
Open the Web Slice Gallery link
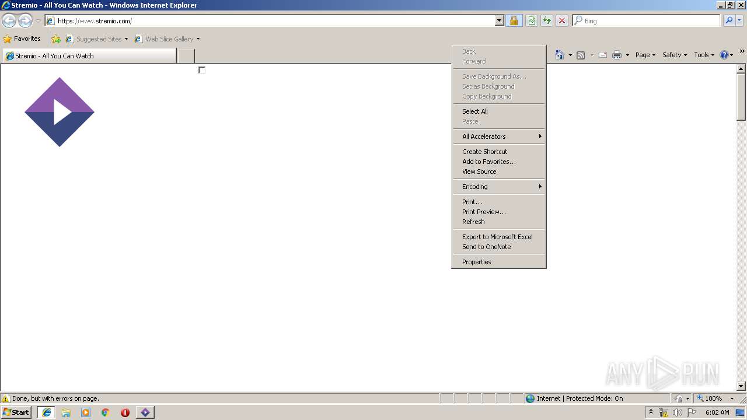tap(167, 39)
